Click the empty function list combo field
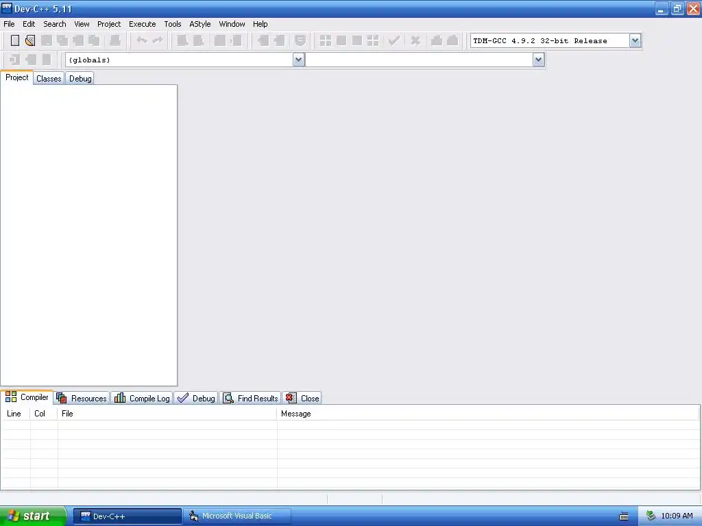Viewport: 702px width, 526px height. [x=425, y=60]
